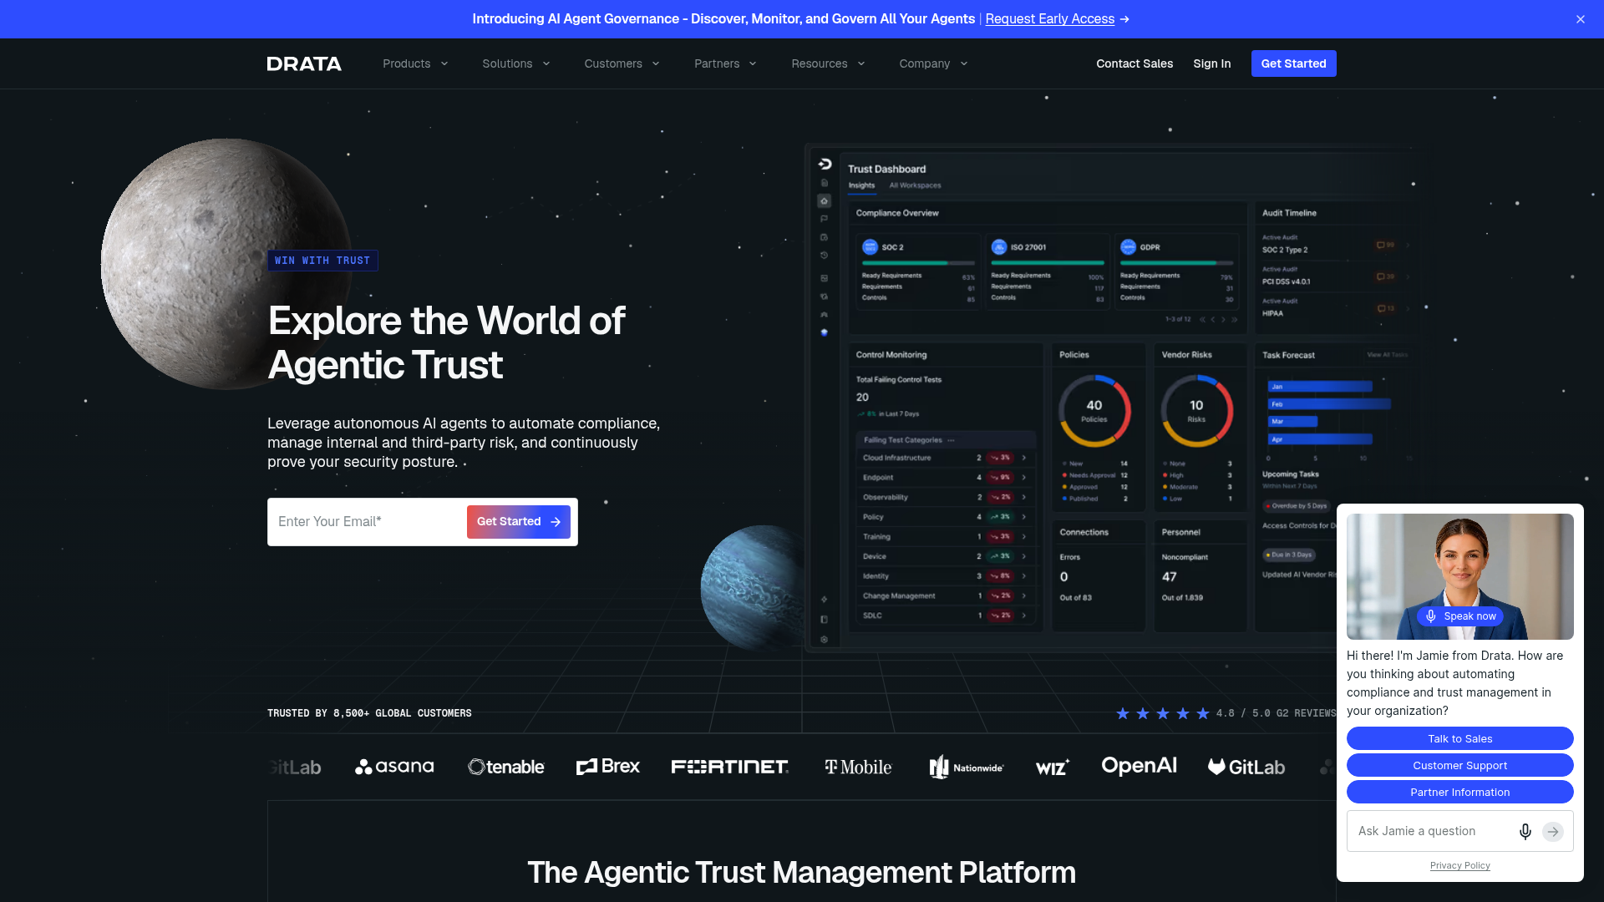Viewport: 1604px width, 902px height.
Task: Click the home icon in dashboard sidebar
Action: [x=825, y=201]
